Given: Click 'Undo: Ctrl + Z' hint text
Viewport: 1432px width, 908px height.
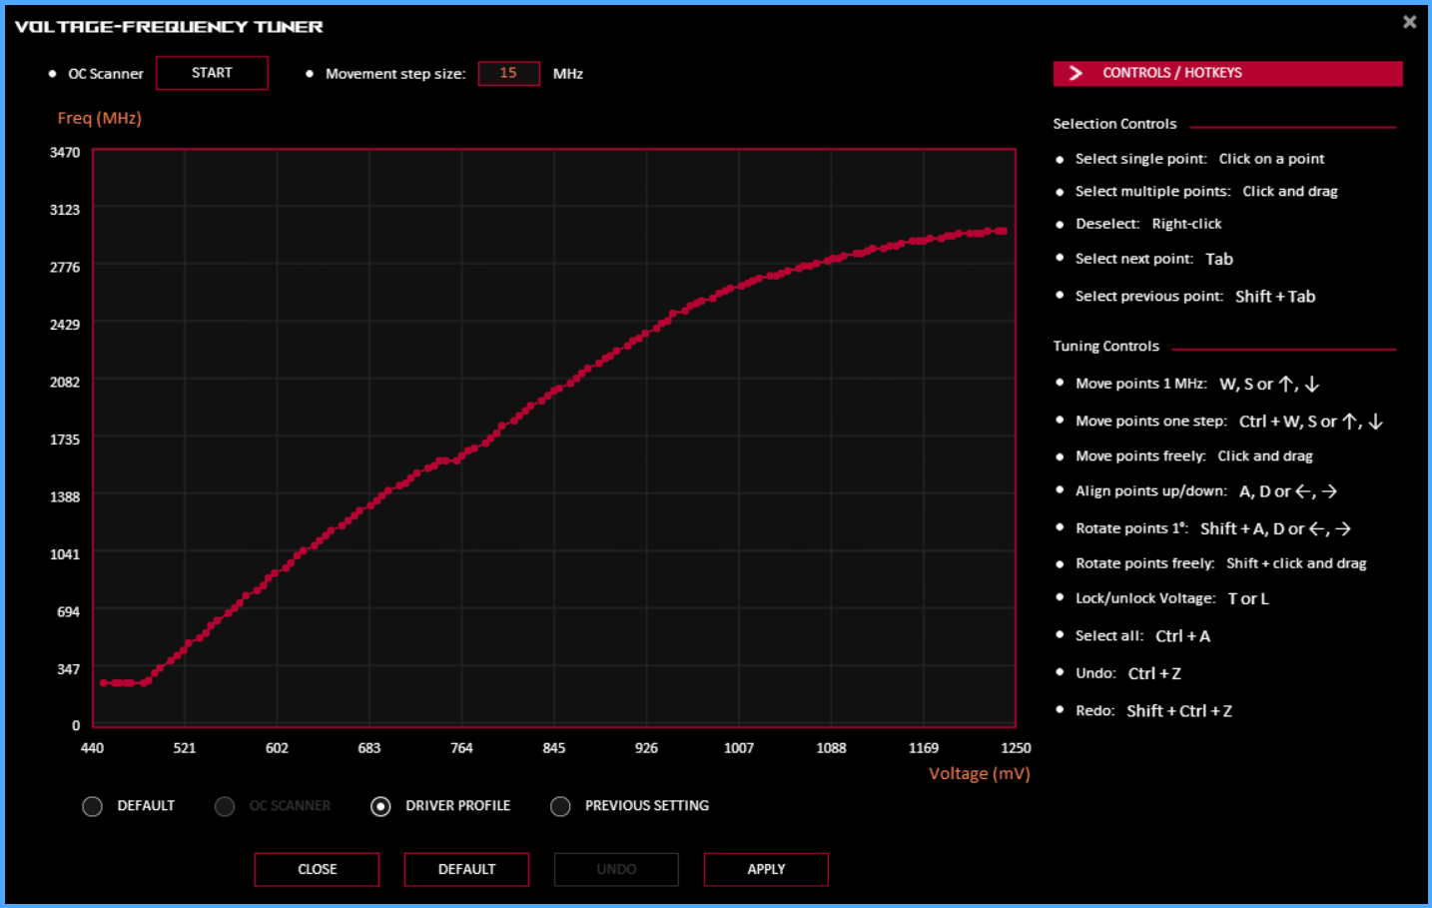Looking at the screenshot, I should click(1127, 673).
